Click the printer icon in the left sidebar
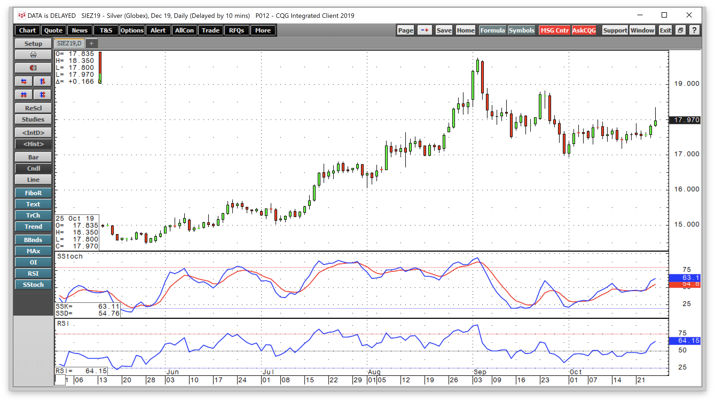The width and height of the screenshot is (715, 402). [33, 54]
